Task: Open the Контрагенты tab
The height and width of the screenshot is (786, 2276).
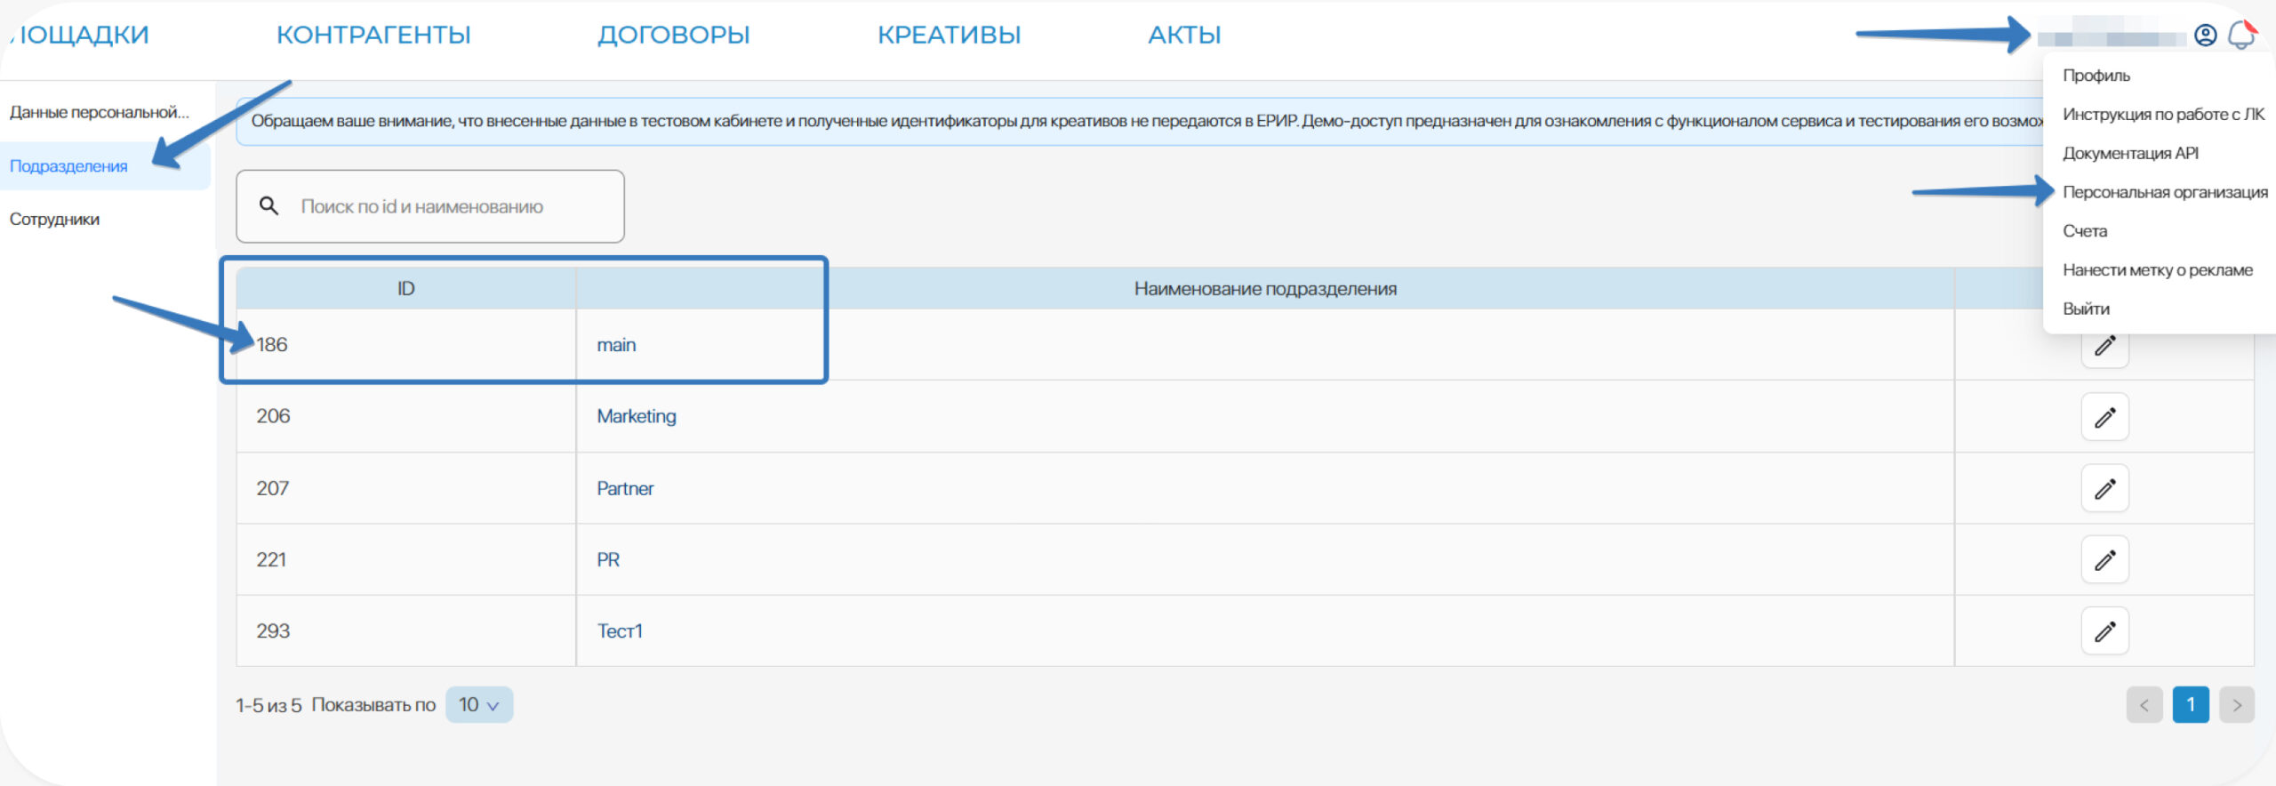Action: (x=373, y=35)
